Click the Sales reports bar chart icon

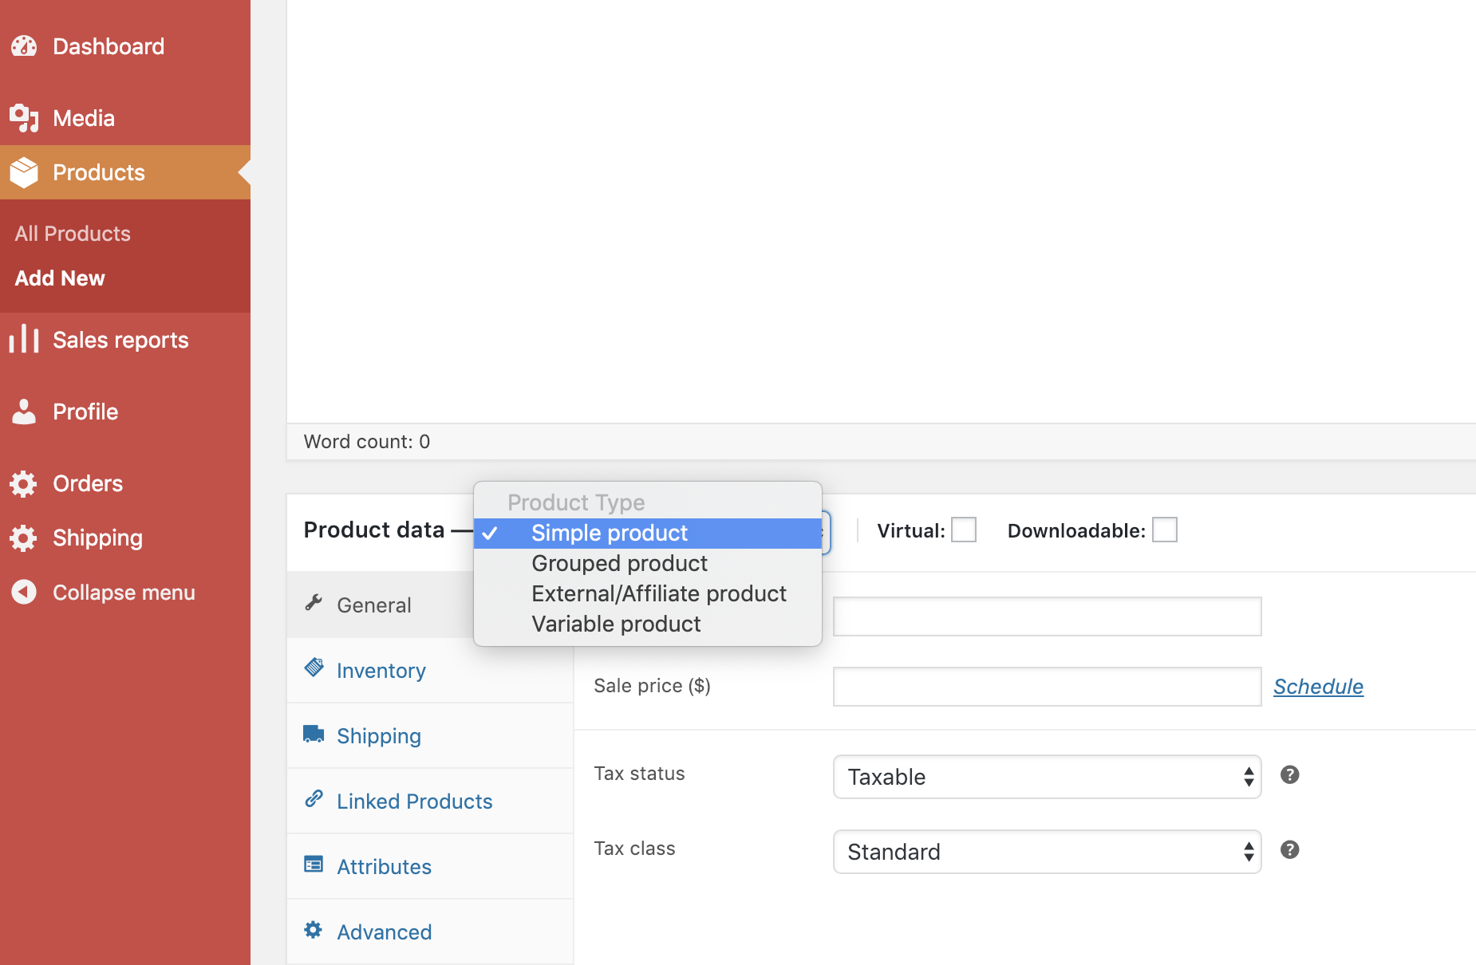pos(24,340)
